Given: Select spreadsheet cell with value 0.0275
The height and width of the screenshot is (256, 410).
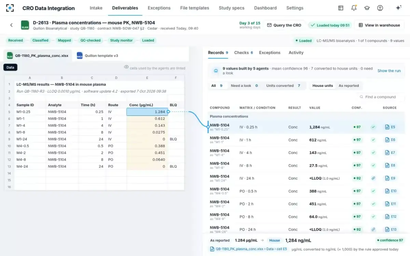Looking at the screenshot, I should click(147, 132).
